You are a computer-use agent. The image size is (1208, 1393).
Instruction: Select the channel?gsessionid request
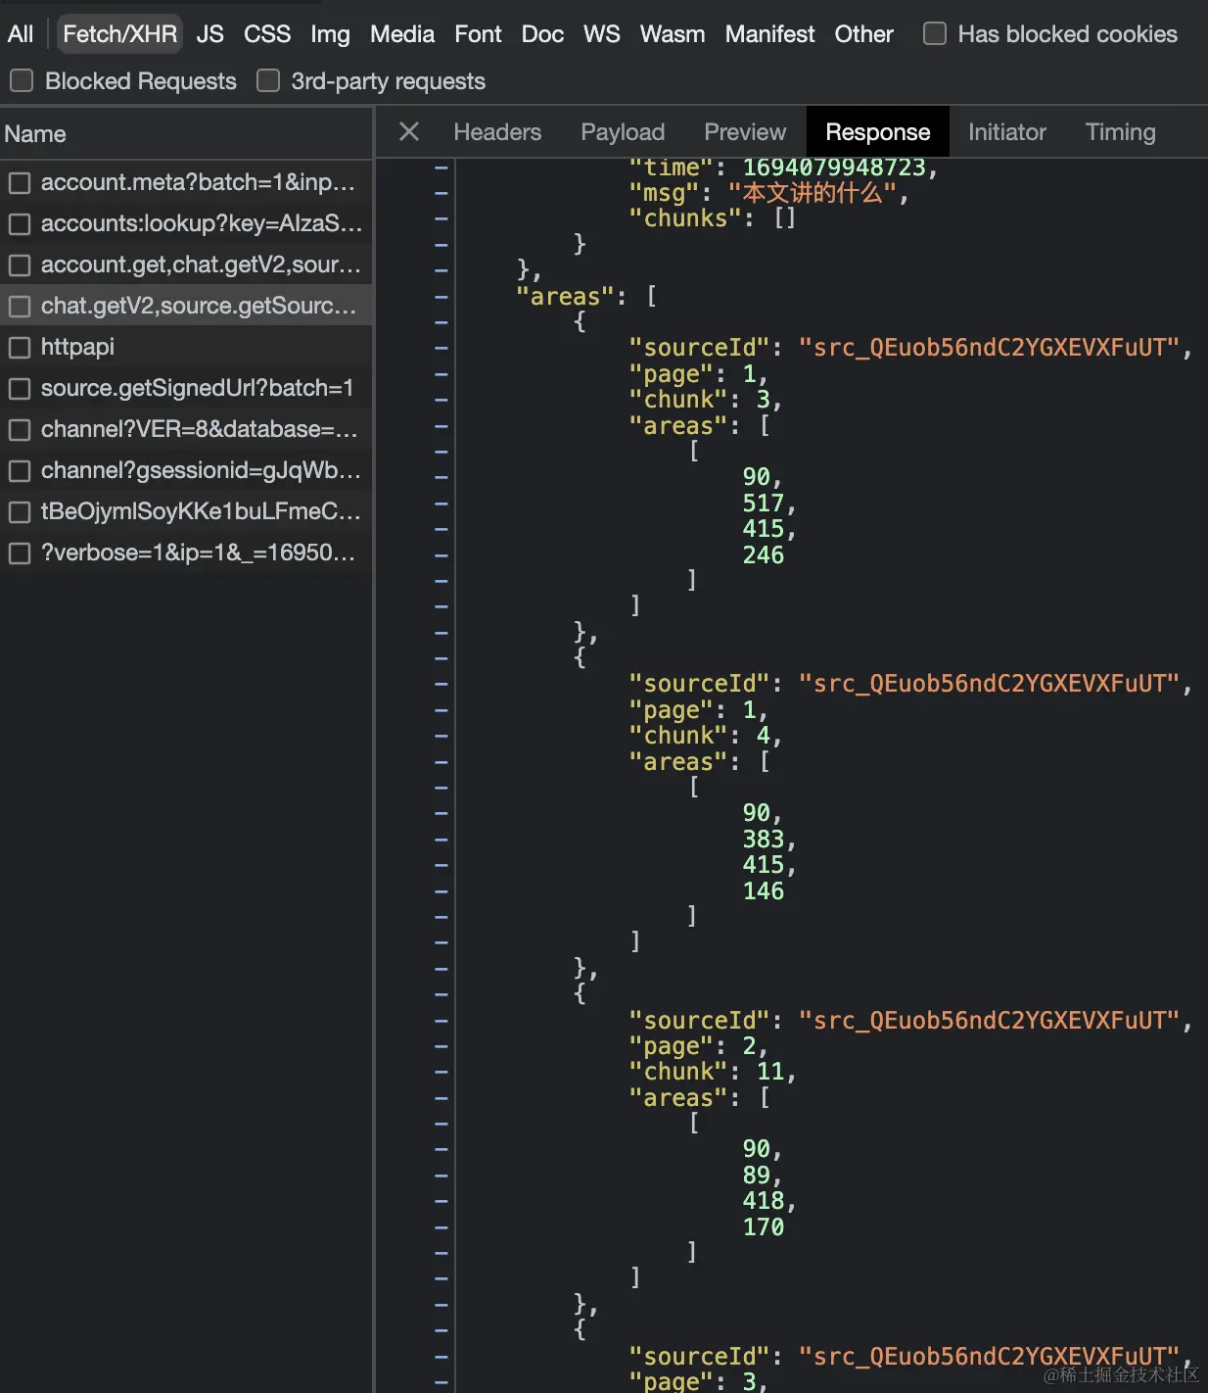pyautogui.click(x=186, y=470)
